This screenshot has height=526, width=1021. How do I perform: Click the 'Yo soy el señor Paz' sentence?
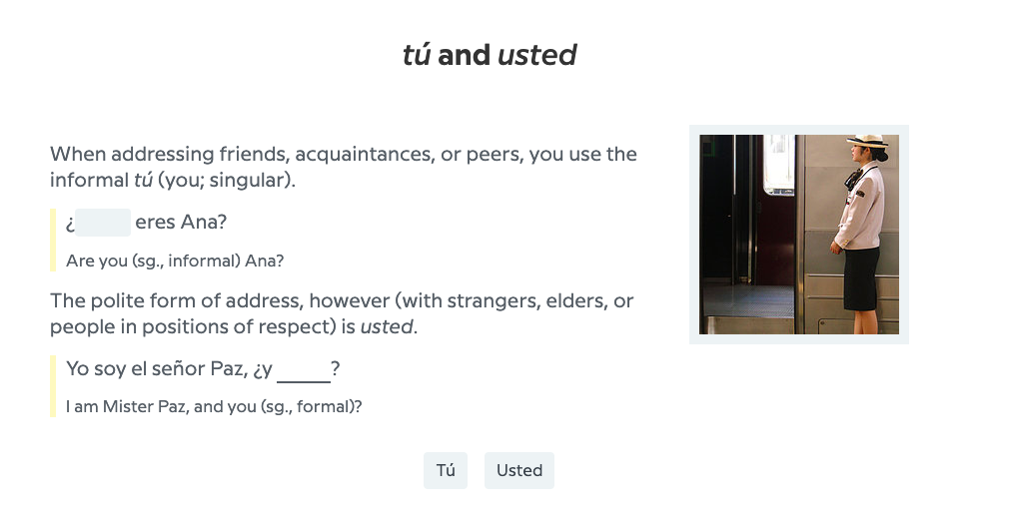[x=203, y=369]
